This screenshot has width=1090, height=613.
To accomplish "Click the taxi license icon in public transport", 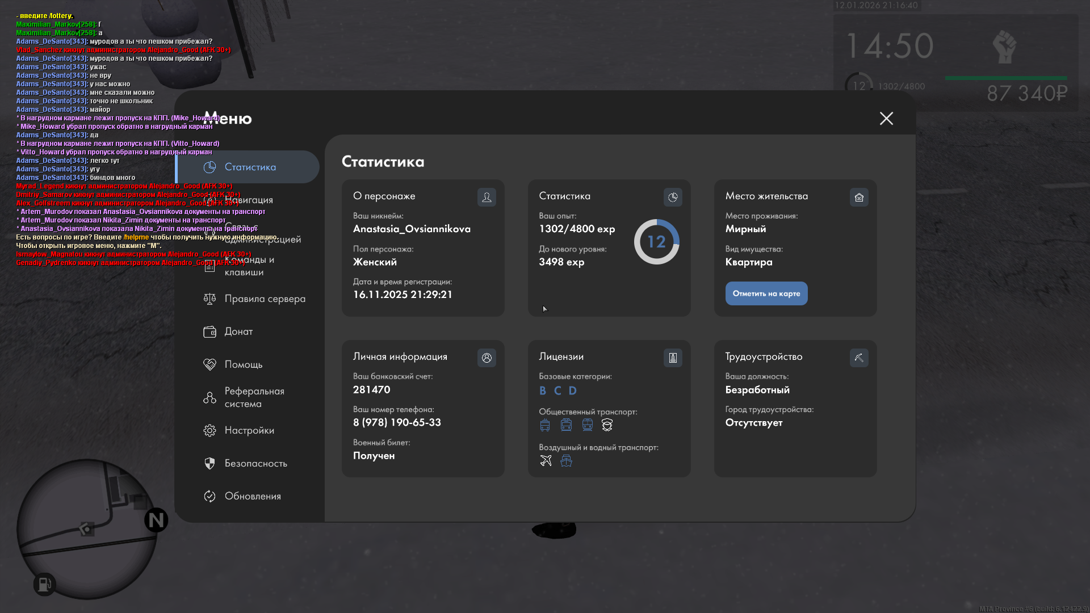I will [x=607, y=425].
